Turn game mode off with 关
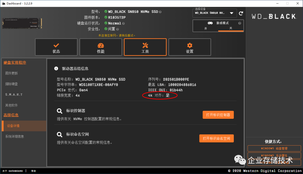303x174 pixels. (x=231, y=28)
